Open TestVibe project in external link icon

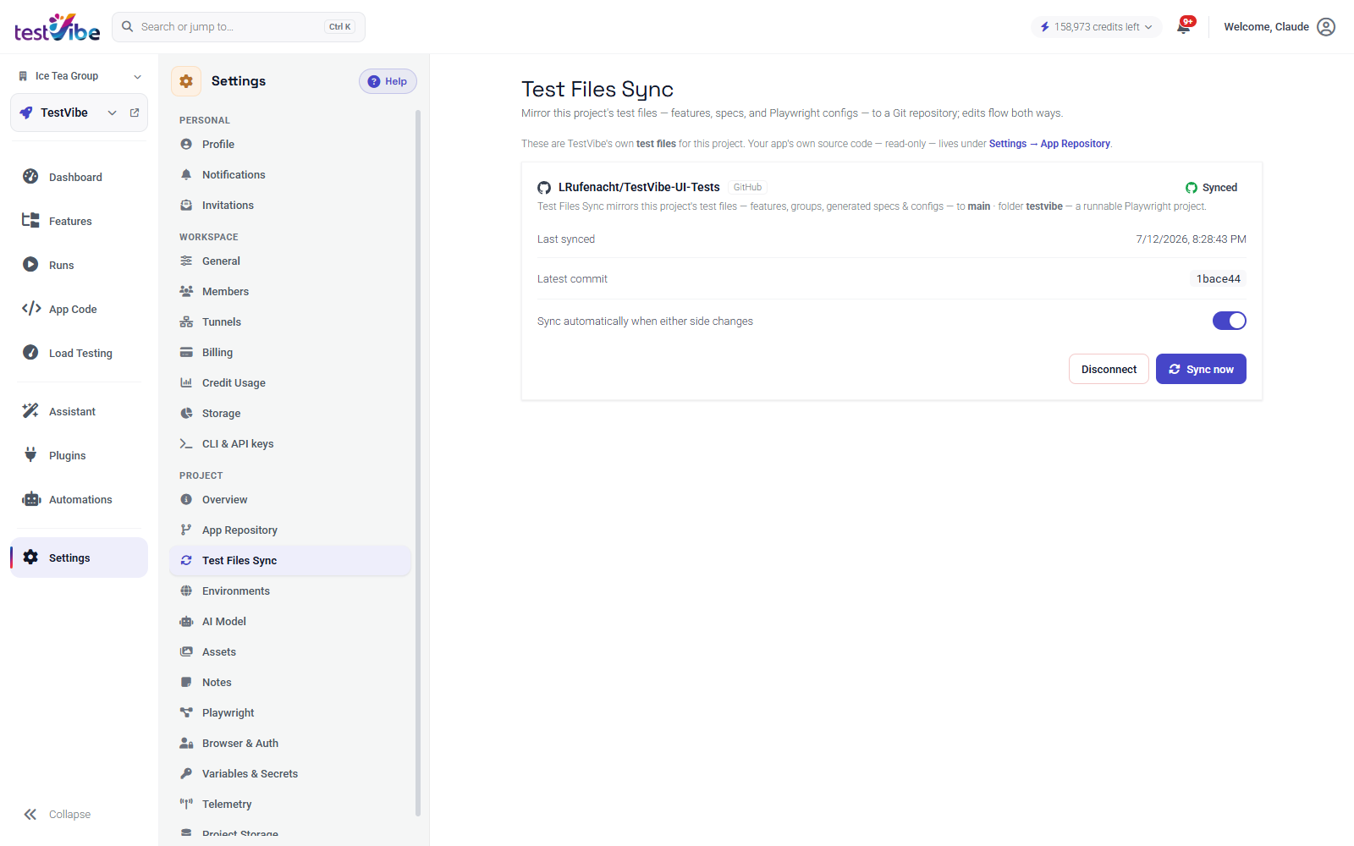[135, 113]
